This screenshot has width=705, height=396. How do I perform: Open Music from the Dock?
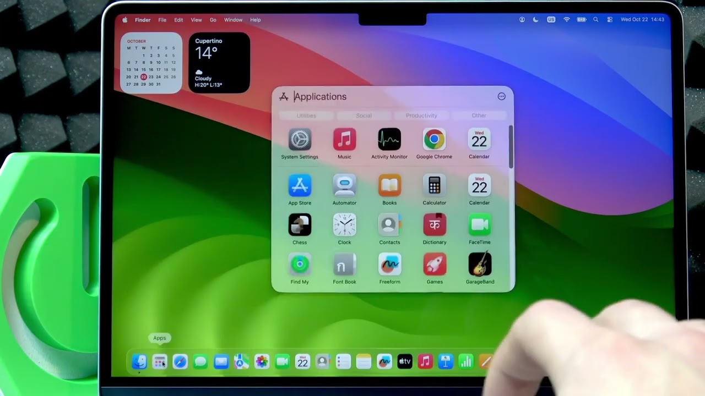pyautogui.click(x=425, y=361)
